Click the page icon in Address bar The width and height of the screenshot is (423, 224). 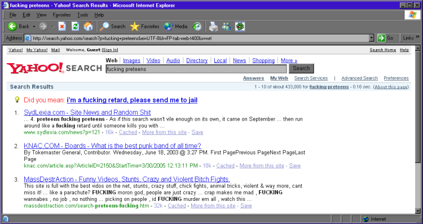[x=28, y=38]
